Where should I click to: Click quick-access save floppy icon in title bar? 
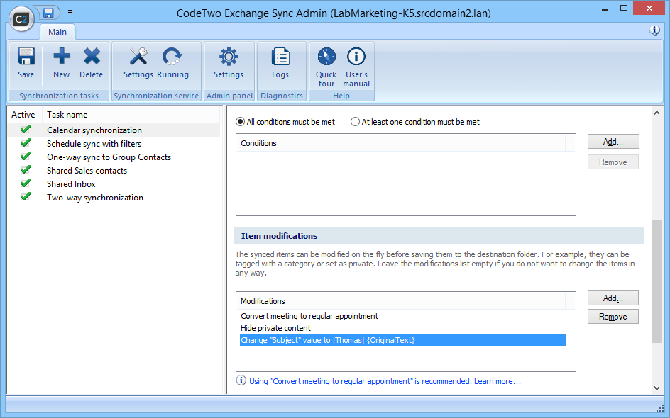point(48,13)
